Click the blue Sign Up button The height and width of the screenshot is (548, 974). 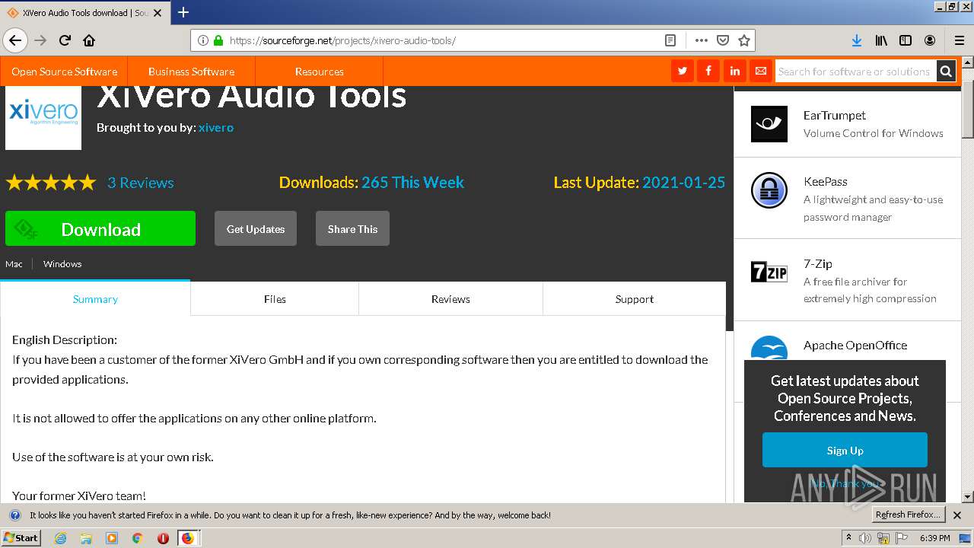pyautogui.click(x=845, y=450)
